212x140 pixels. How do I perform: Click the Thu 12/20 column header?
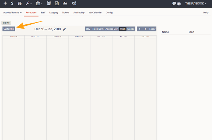tap(101, 37)
